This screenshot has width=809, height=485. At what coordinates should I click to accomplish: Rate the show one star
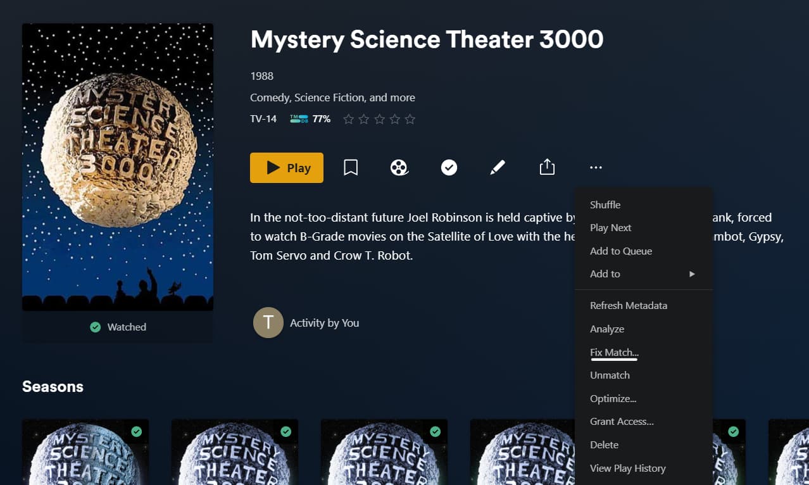348,119
